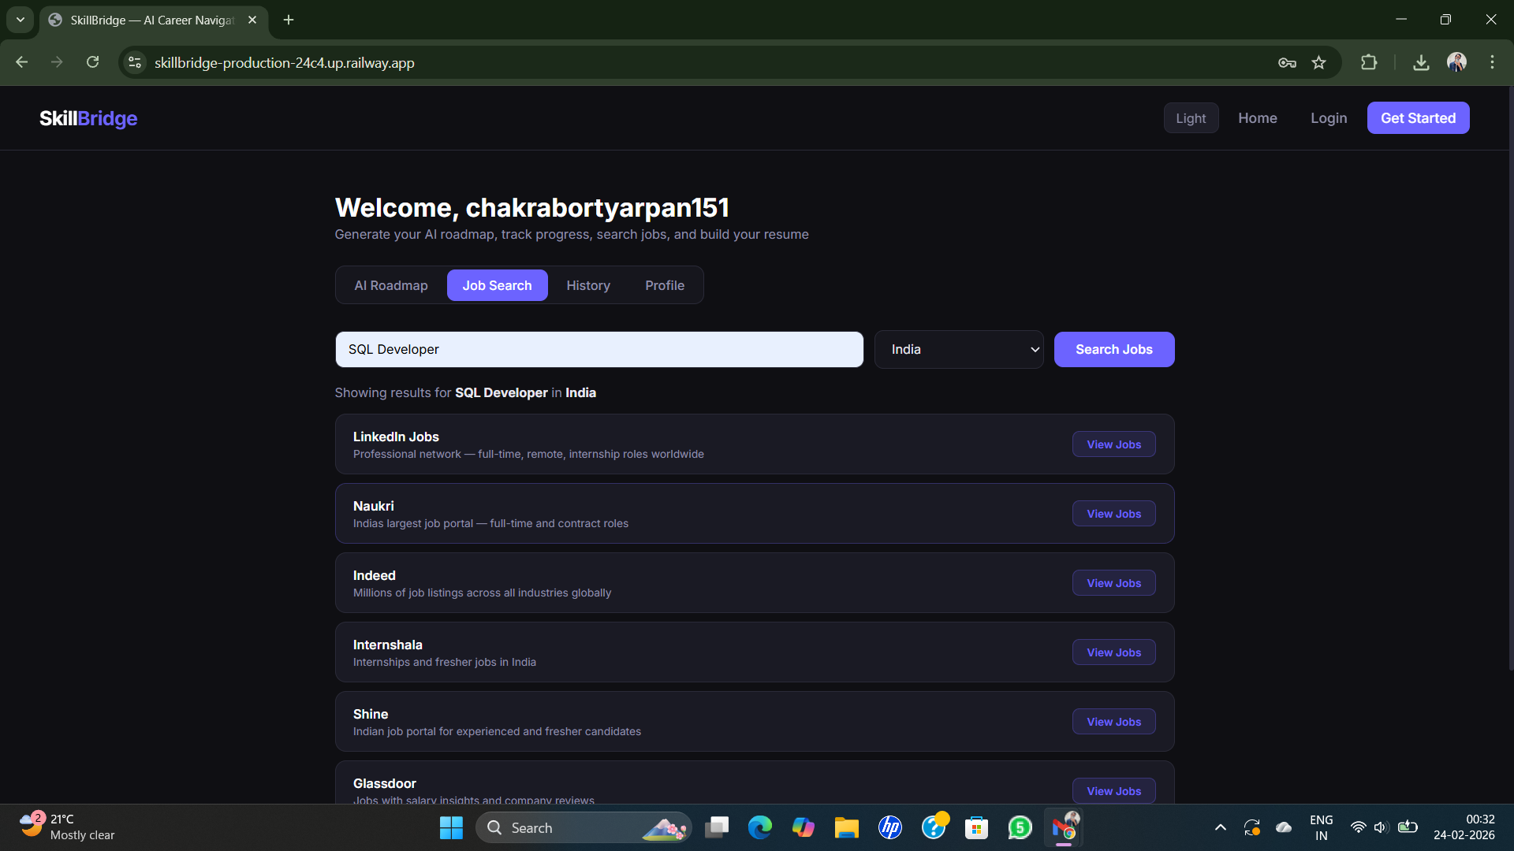Open Chrome three-dot menu

click(x=1492, y=62)
